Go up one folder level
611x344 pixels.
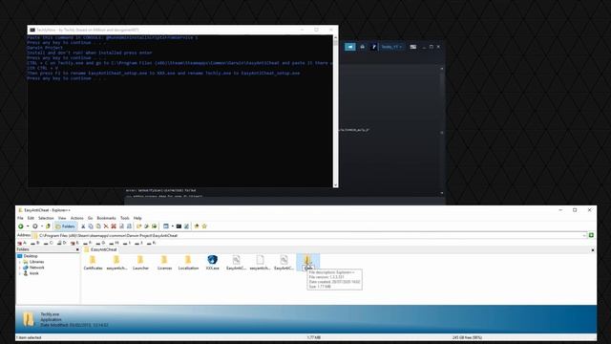tap(48, 226)
